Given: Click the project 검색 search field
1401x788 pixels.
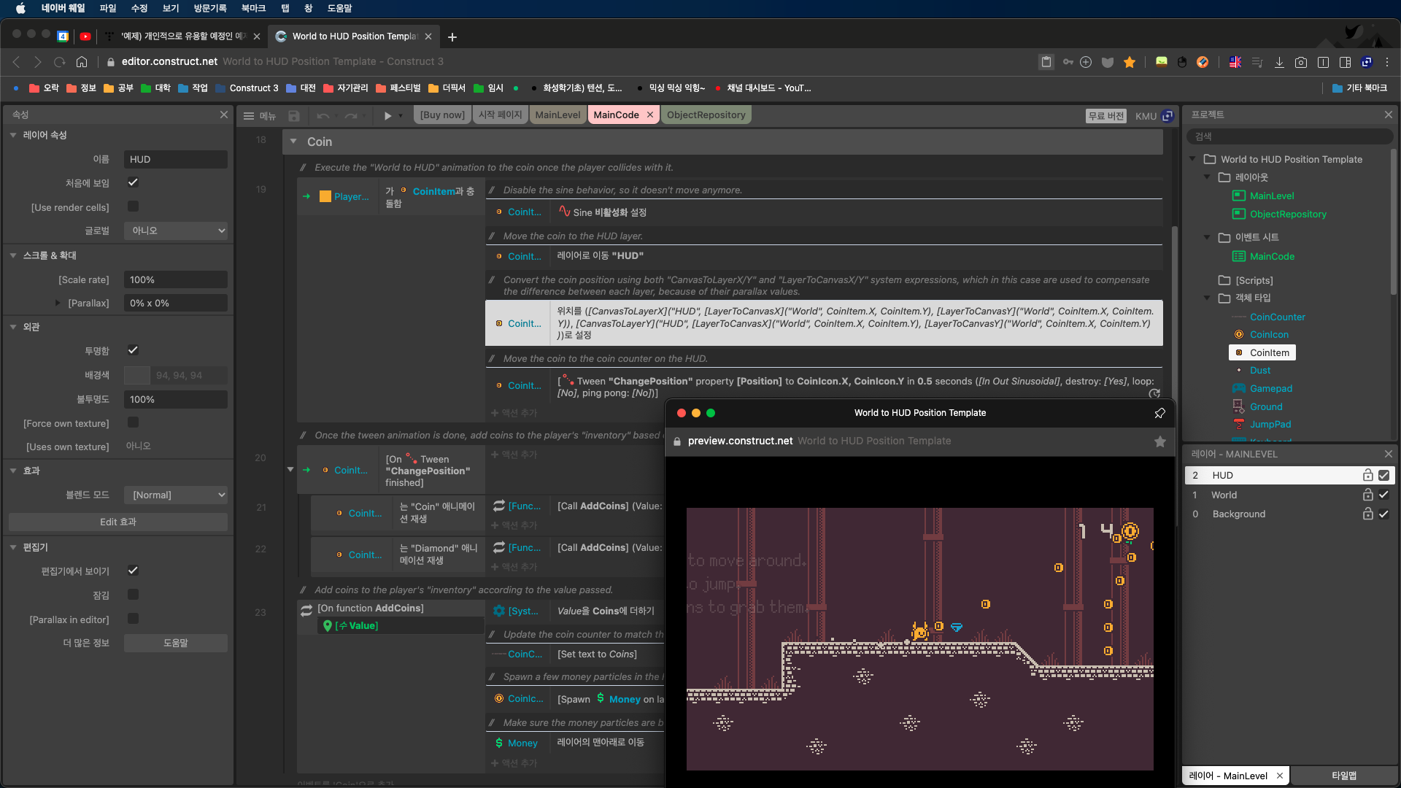Looking at the screenshot, I should (x=1288, y=136).
